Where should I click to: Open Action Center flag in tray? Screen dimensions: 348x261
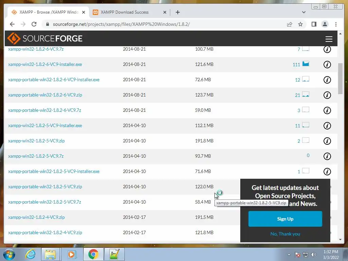[x=297, y=255]
